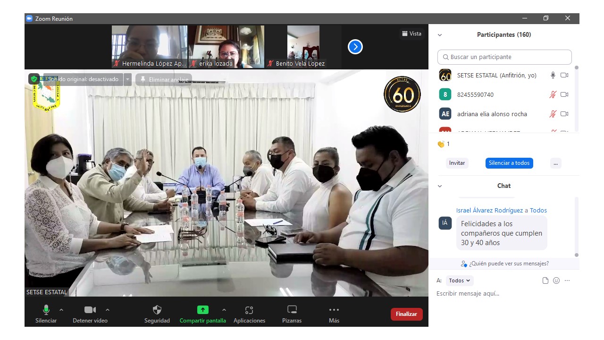
Task: Select Benito Vela Lopez video thumbnail
Action: click(x=303, y=47)
